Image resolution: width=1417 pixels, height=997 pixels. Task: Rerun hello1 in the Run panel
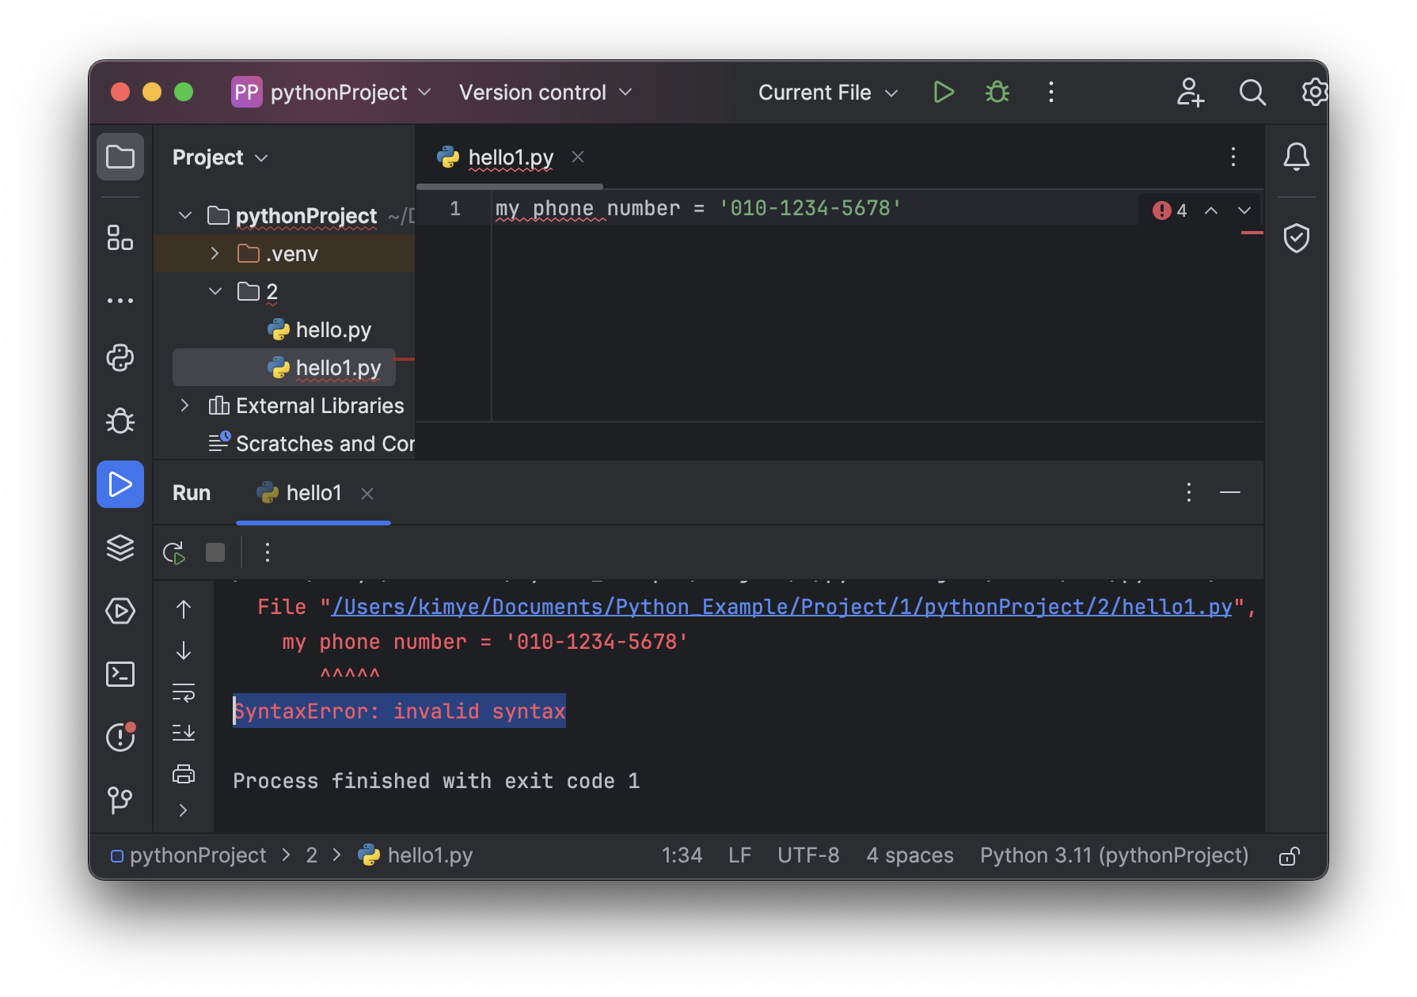click(x=173, y=552)
